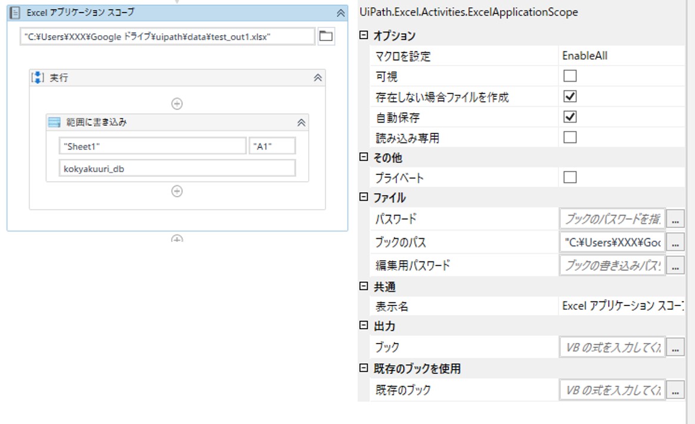Collapse the 実行 sequence container
695x424 pixels.
pyautogui.click(x=318, y=77)
